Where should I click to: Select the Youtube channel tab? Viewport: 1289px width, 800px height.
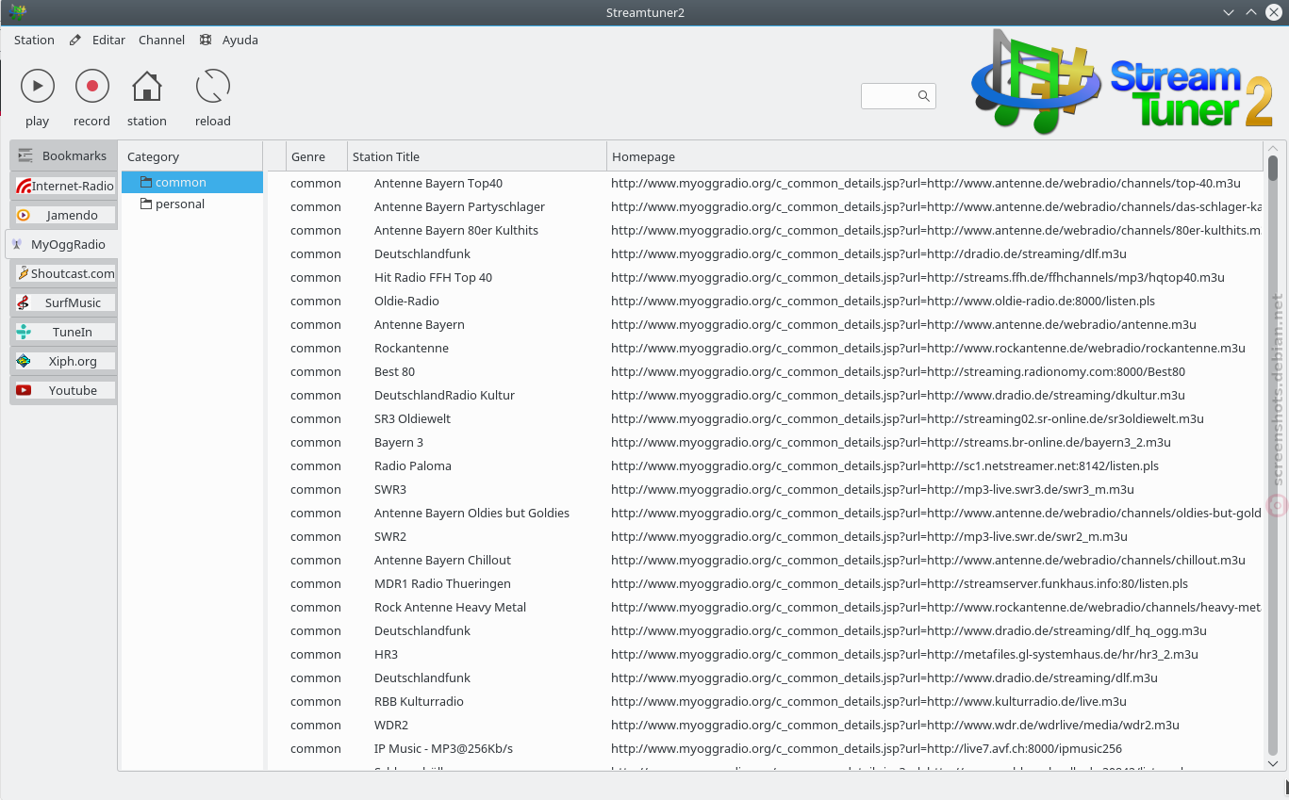[65, 390]
